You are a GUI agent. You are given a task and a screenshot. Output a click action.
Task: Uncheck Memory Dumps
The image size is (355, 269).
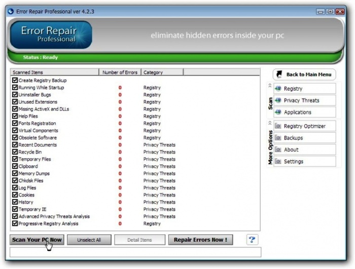[x=15, y=173]
